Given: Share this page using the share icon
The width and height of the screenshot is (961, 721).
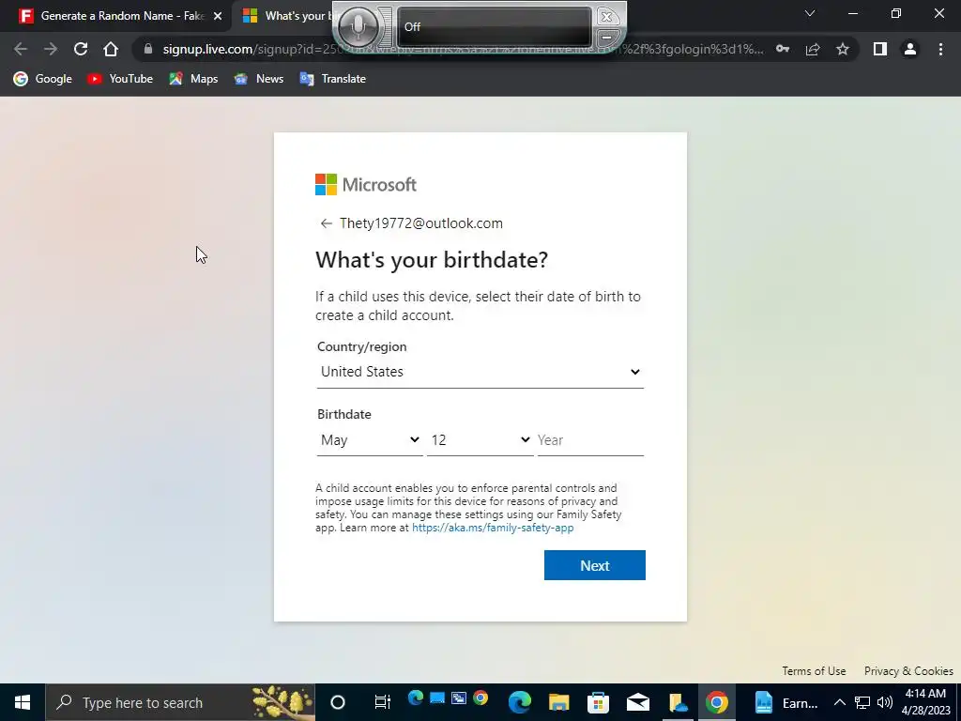Looking at the screenshot, I should tap(813, 49).
